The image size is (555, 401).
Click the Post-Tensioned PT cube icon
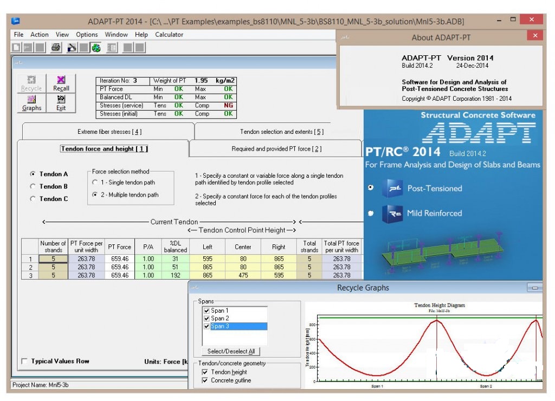(x=392, y=188)
